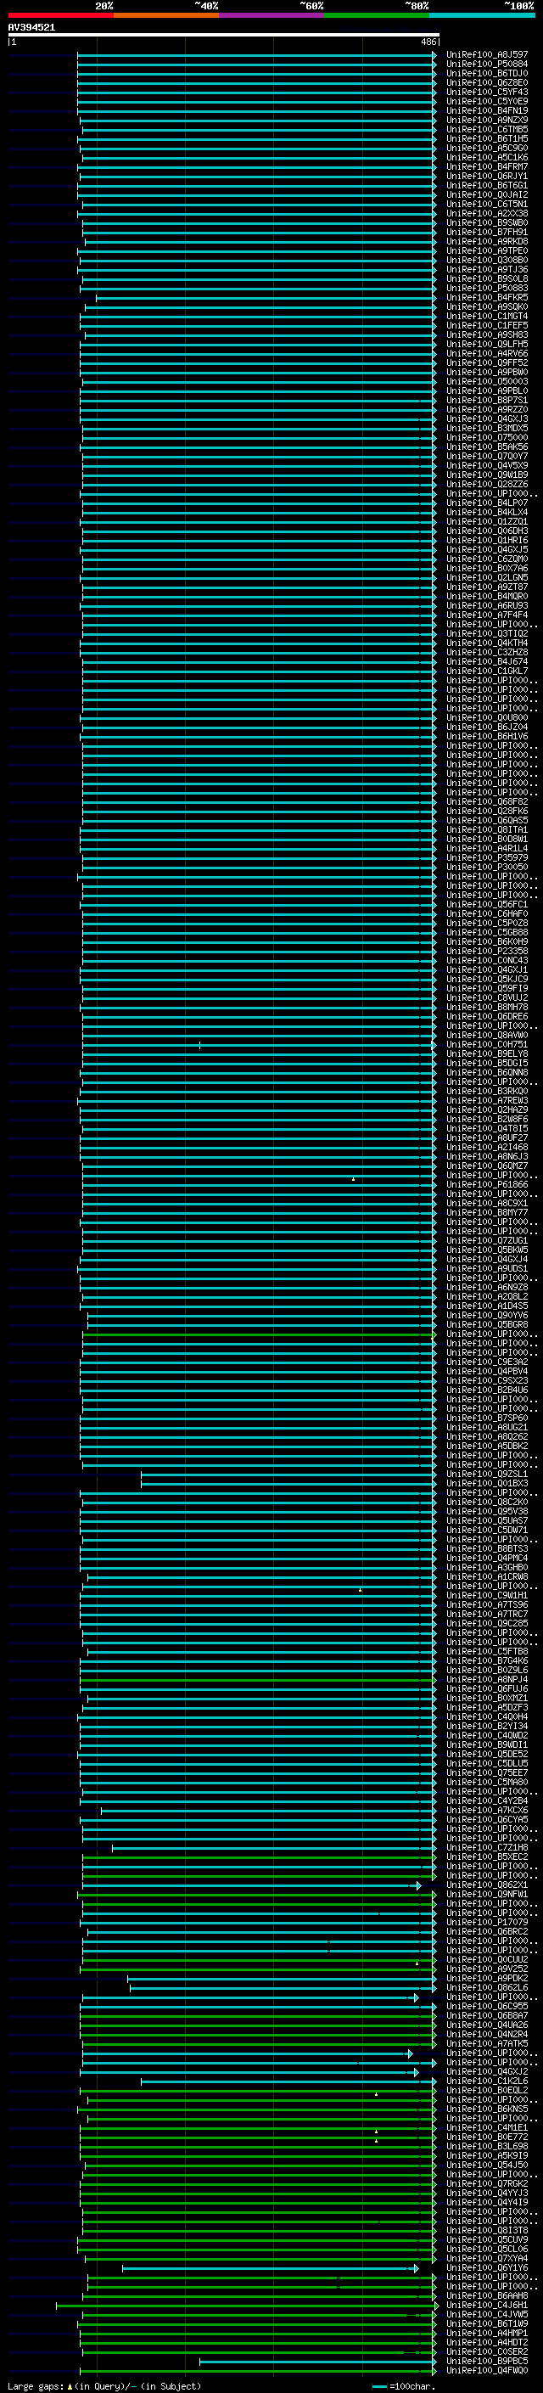The height and width of the screenshot is (2393, 543).
Task: Open hit UniRef100_B4FN19
Action: coord(487,110)
